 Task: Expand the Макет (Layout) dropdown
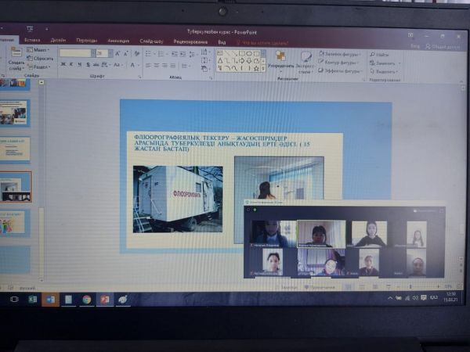click(38, 49)
